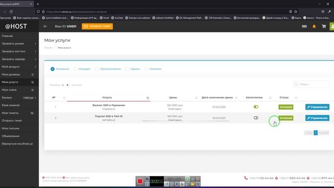Open the entries-per-page dropdown

65,85
